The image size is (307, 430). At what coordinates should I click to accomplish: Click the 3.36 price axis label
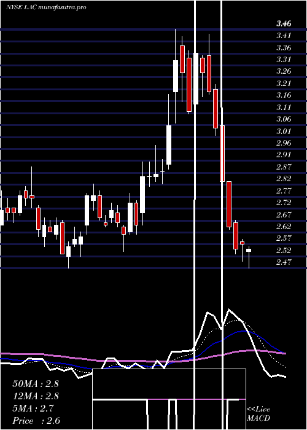[284, 47]
